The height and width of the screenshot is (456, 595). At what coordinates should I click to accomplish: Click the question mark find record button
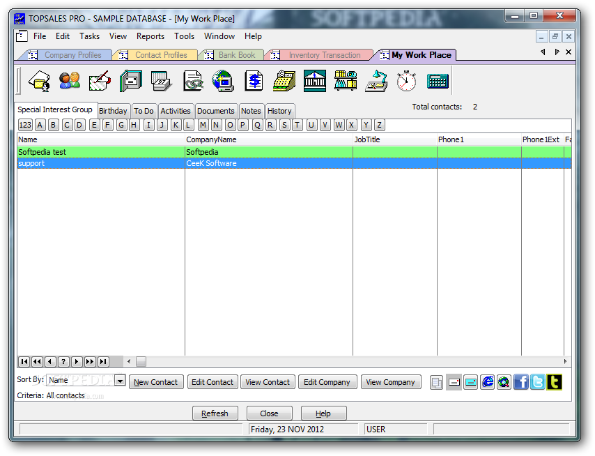[x=64, y=361]
